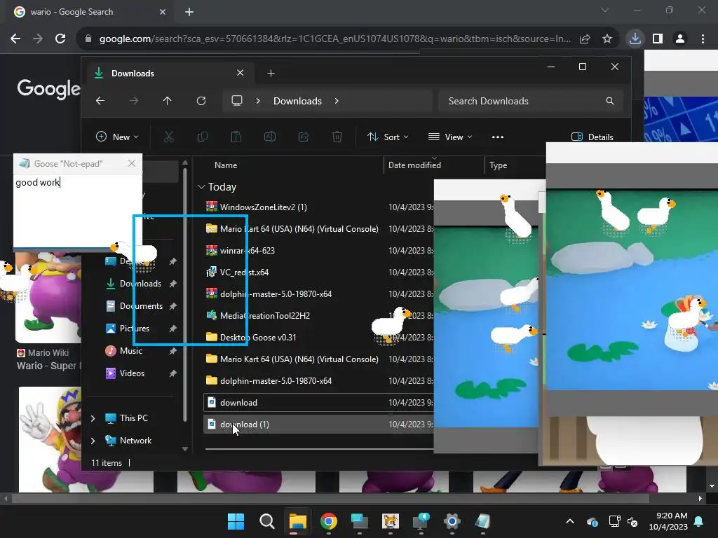
Task: Open the notification bell in system tray
Action: click(699, 521)
